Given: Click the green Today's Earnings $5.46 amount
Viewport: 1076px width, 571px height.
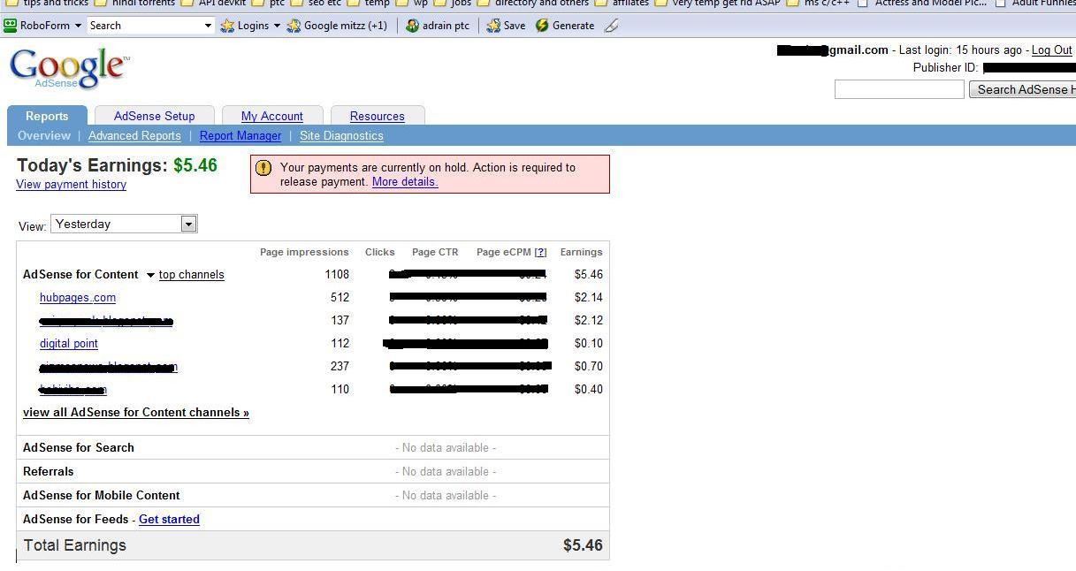Looking at the screenshot, I should pos(195,165).
